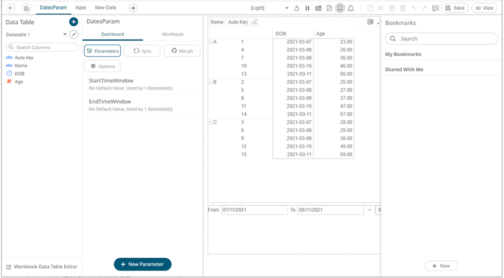This screenshot has width=504, height=278.
Task: Take a snapshot with the camera icon
Action: 318,8
